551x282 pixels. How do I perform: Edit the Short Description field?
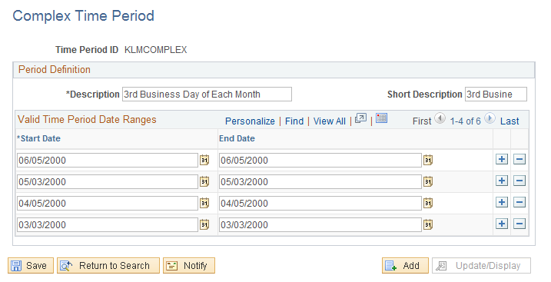pyautogui.click(x=496, y=94)
